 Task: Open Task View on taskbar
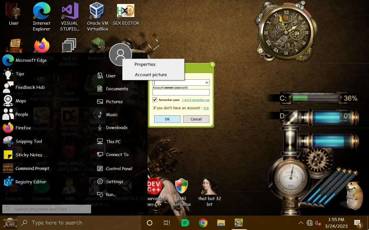(x=167, y=223)
